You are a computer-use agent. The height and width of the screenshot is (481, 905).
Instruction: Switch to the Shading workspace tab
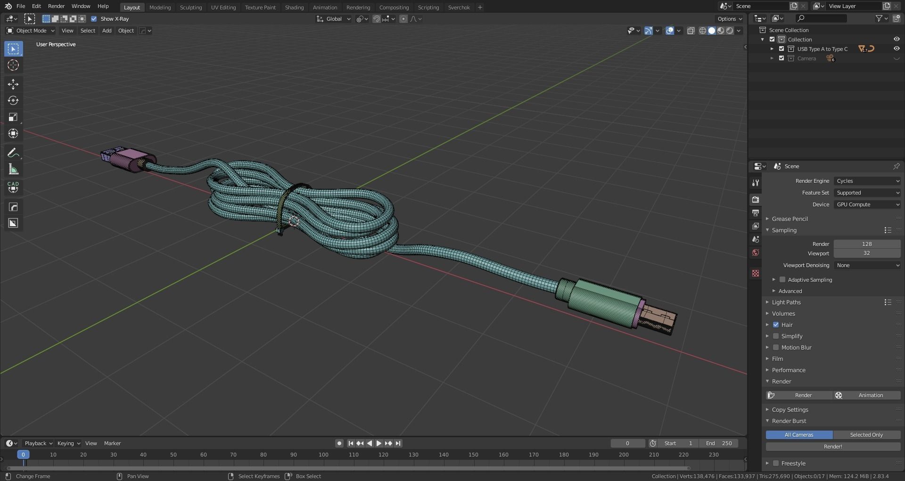[294, 8]
